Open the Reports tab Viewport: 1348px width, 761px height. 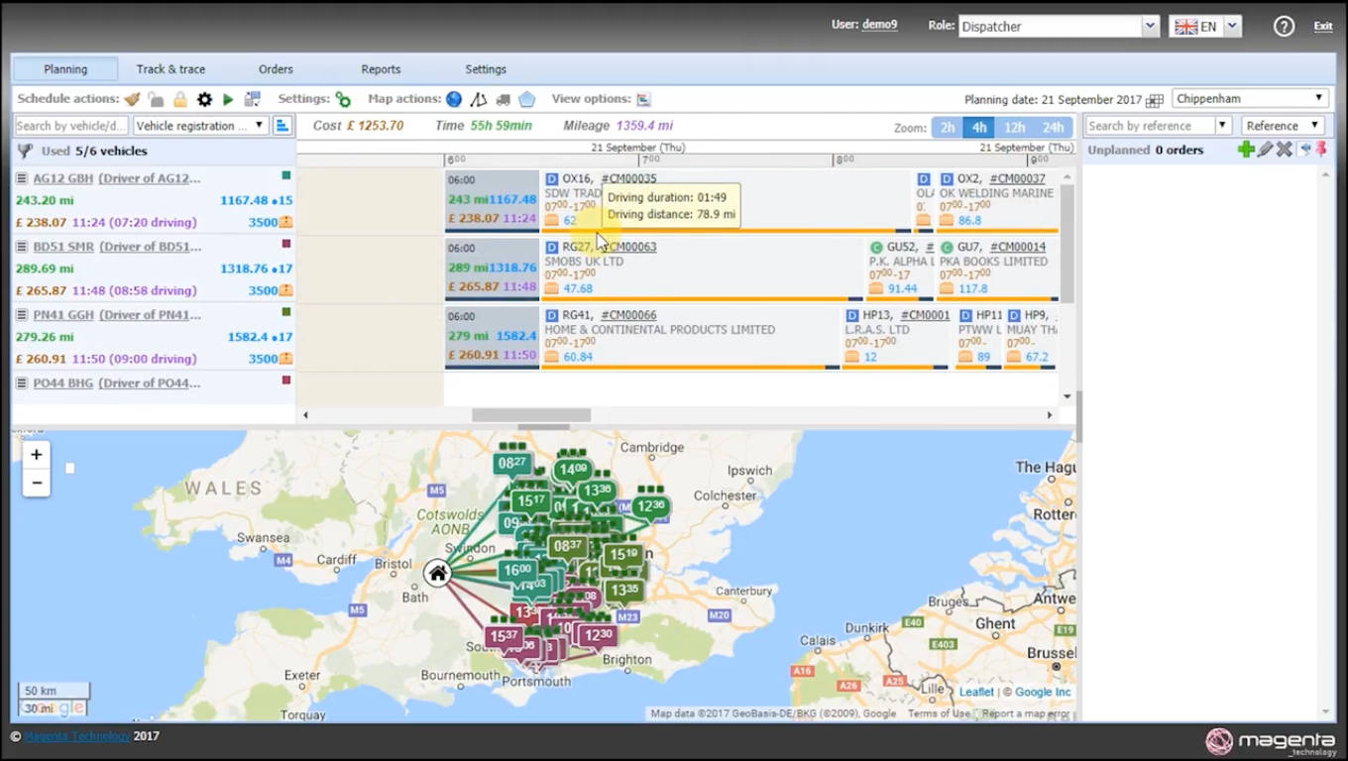(x=381, y=69)
